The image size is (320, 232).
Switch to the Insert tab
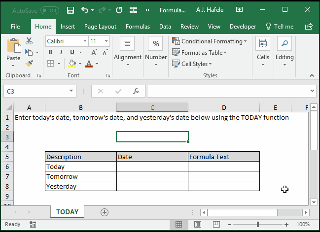coord(68,27)
